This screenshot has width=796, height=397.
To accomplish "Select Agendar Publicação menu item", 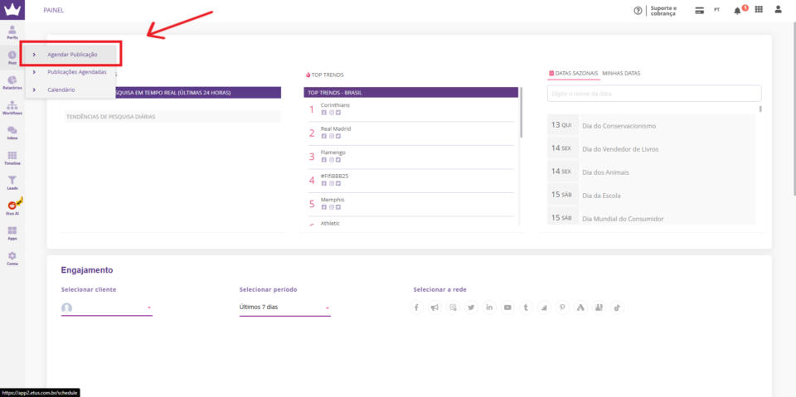I will [x=72, y=55].
